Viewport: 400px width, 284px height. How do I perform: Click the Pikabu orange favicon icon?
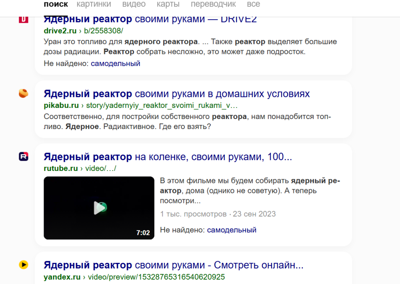(x=24, y=93)
